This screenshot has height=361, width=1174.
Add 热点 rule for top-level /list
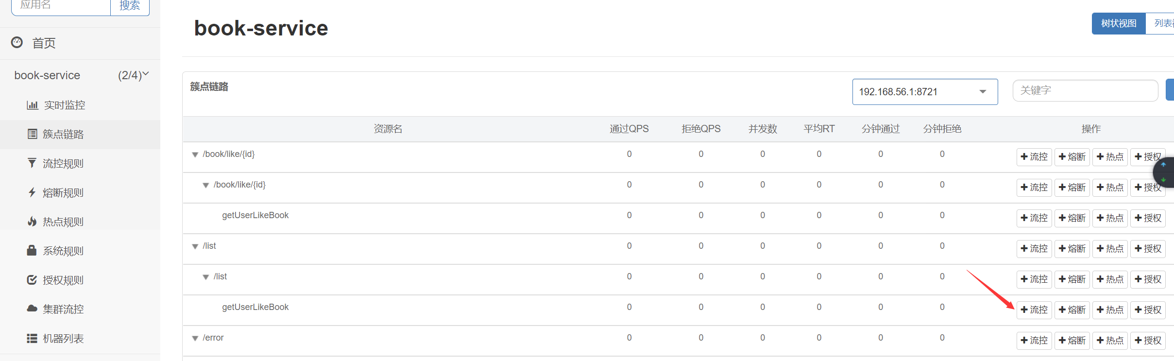1110,249
